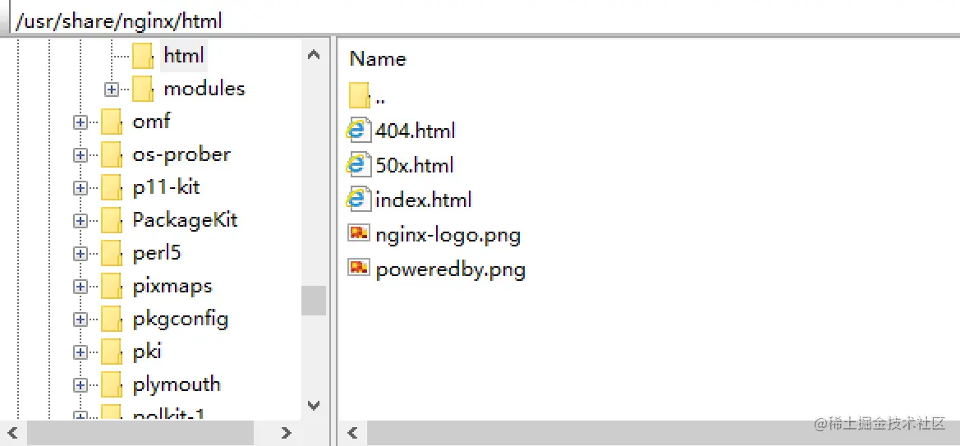Select the html folder label in tree
This screenshot has height=446, width=960.
click(184, 56)
